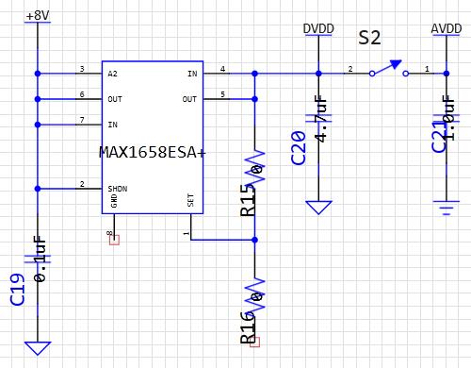Click the earth ground symbol under C21
Screen dimensions: 471x368
pyautogui.click(x=447, y=208)
